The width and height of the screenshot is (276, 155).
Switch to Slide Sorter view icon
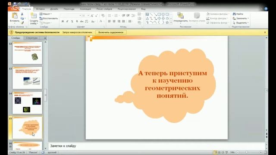tap(219, 152)
